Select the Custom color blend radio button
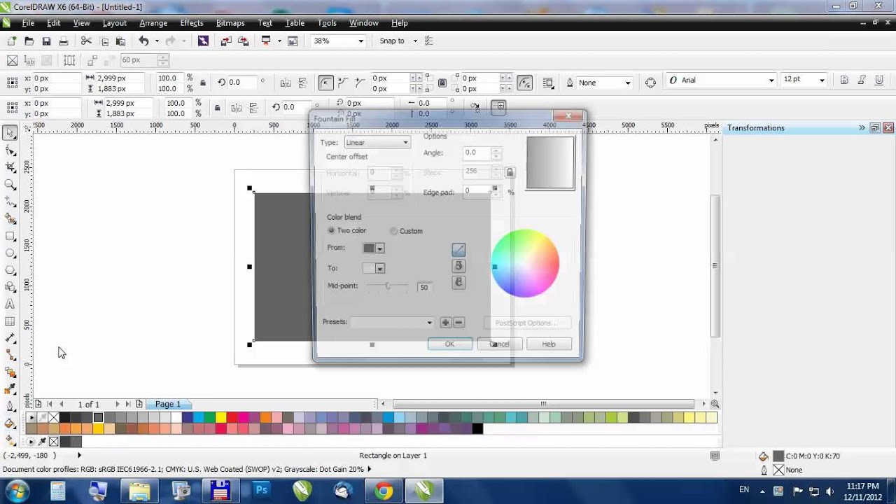Viewport: 896px width, 504px height. (394, 231)
